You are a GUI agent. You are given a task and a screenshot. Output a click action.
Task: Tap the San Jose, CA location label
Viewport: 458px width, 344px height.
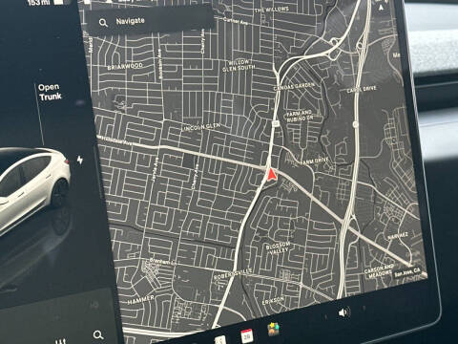coord(407,273)
